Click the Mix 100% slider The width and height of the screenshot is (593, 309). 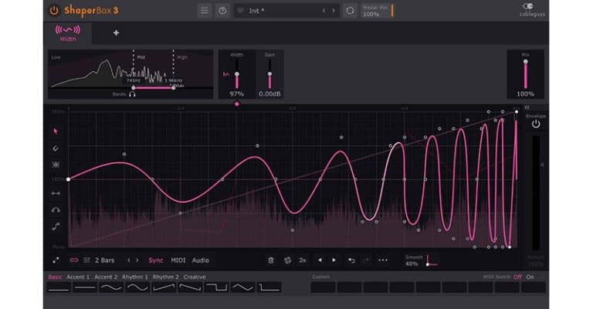pyautogui.click(x=525, y=74)
